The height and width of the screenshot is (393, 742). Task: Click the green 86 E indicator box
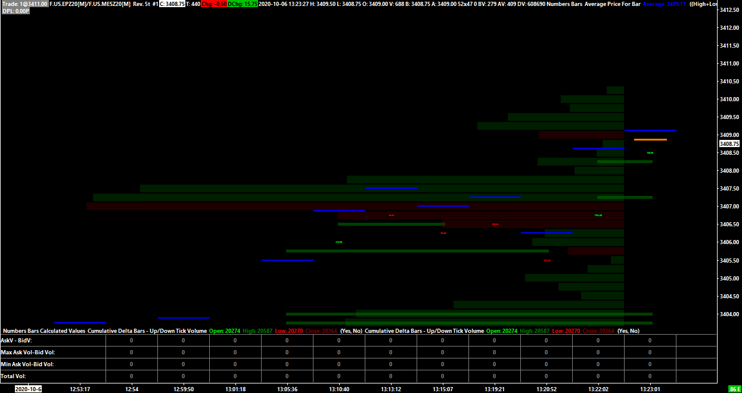(735, 389)
